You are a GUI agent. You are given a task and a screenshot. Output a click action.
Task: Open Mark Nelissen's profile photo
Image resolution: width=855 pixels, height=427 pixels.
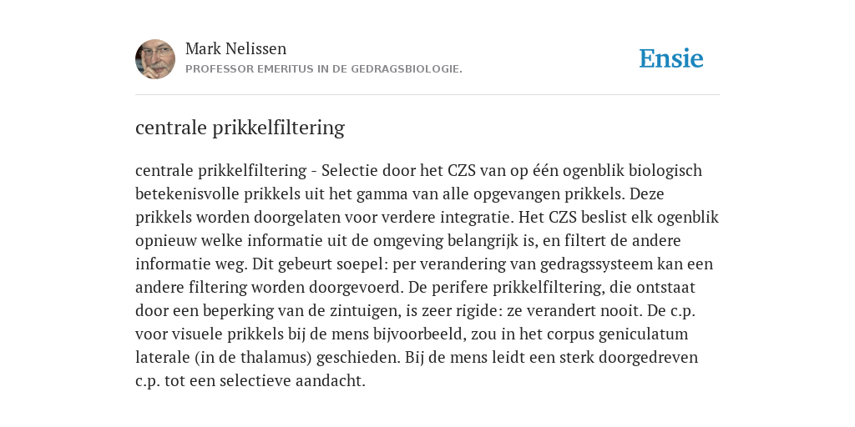(x=155, y=59)
